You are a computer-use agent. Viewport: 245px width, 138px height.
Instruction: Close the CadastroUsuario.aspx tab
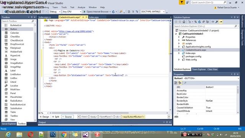point(86,17)
